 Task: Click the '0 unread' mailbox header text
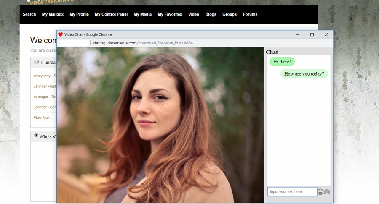pos(48,63)
